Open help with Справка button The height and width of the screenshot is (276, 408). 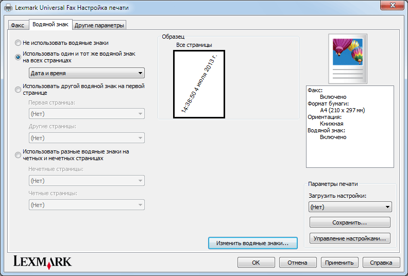click(x=381, y=263)
